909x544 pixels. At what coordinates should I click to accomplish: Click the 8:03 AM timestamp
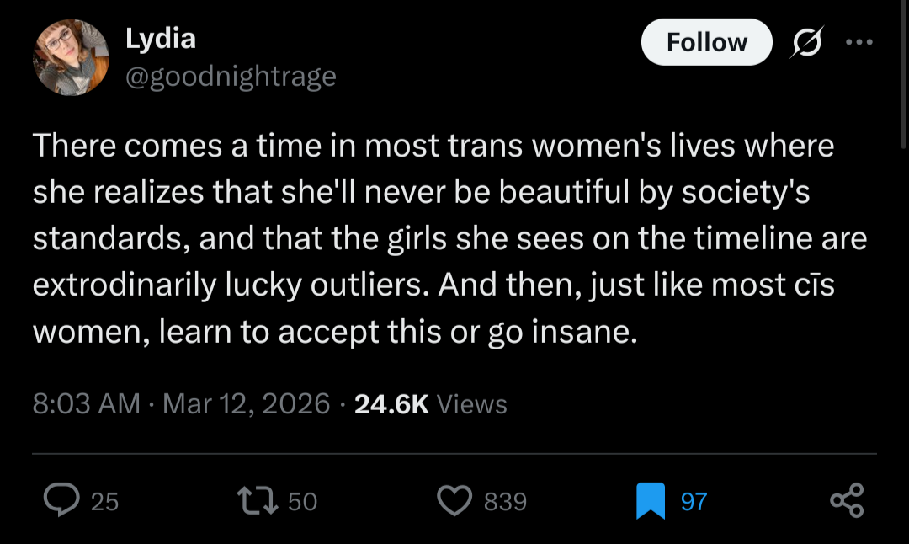pos(86,404)
